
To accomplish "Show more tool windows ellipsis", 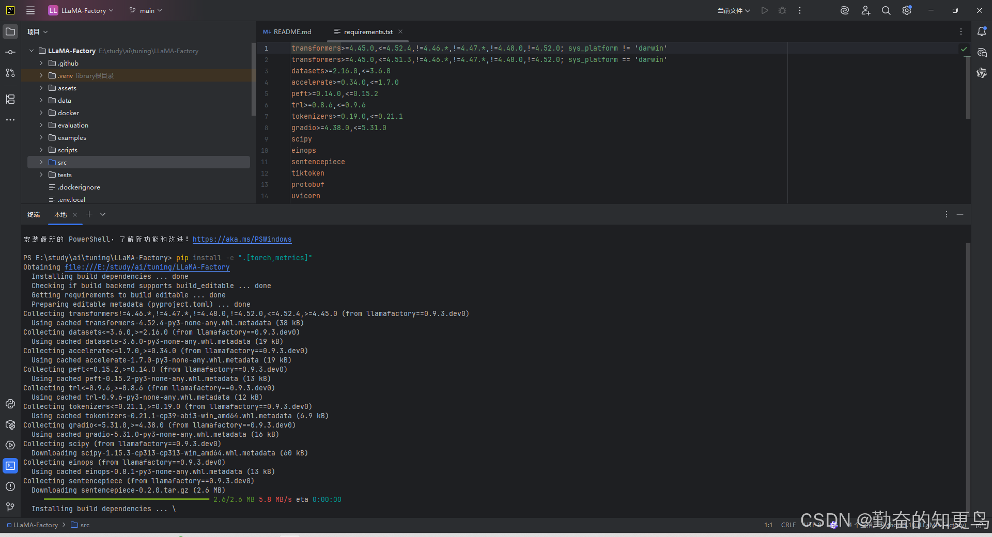I will click(x=10, y=120).
